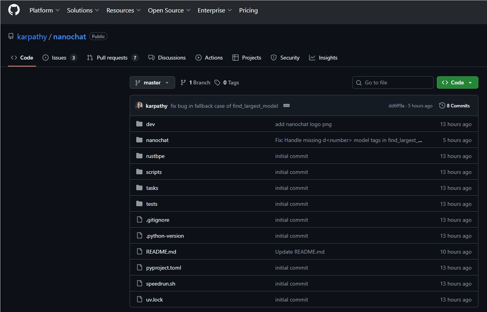Expand commit message with ellipsis icon
This screenshot has height=312, width=487.
click(x=287, y=106)
